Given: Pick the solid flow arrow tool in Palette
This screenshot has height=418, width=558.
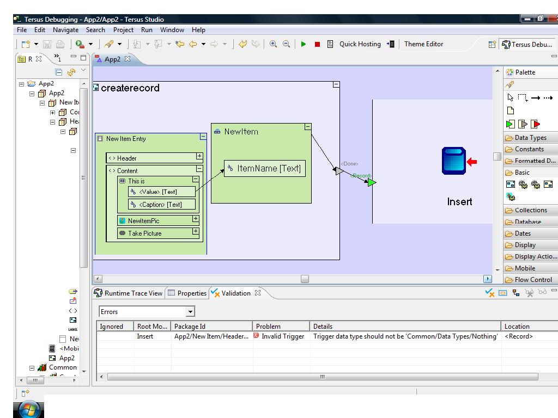Looking at the screenshot, I should pyautogui.click(x=536, y=98).
